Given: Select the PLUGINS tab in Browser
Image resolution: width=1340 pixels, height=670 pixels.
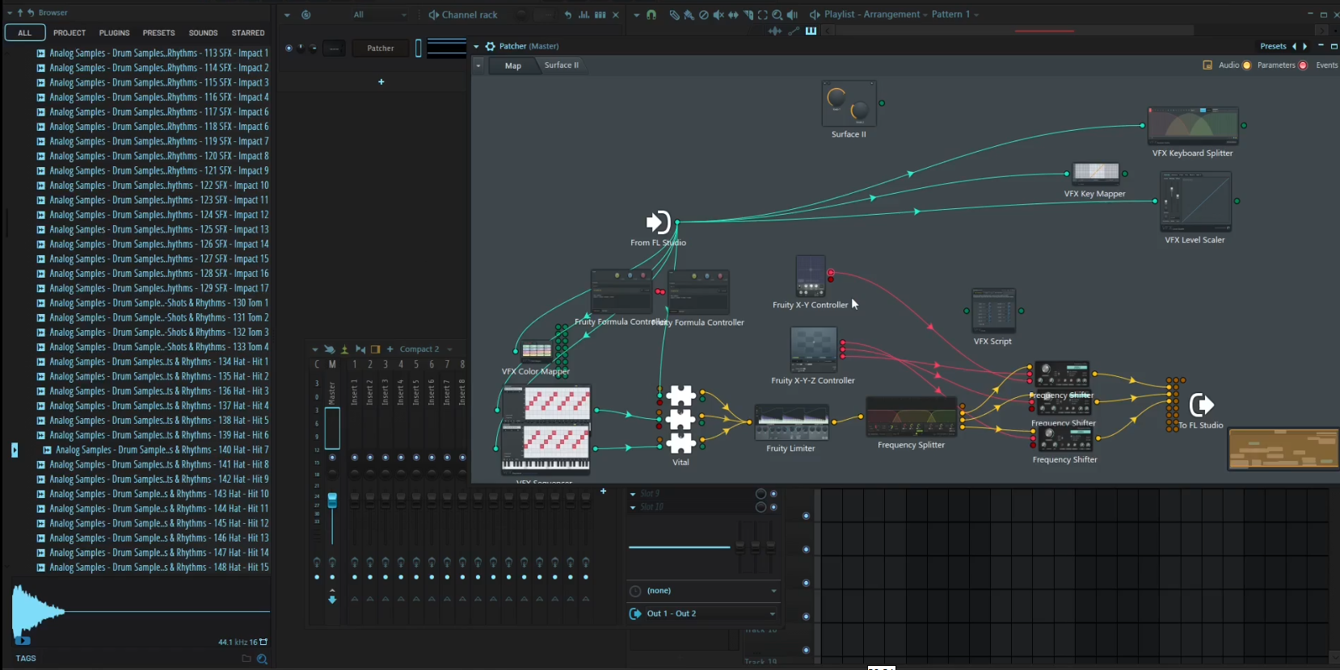Looking at the screenshot, I should pos(114,33).
